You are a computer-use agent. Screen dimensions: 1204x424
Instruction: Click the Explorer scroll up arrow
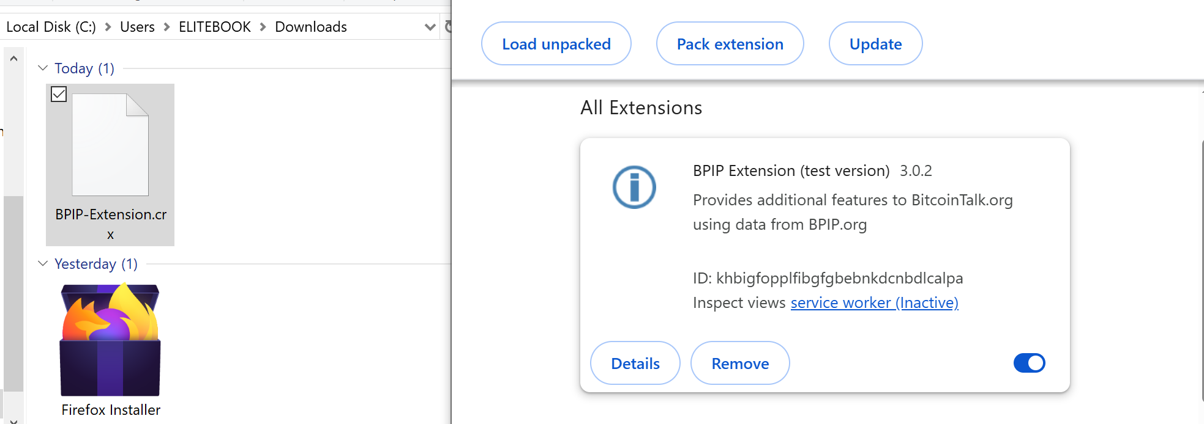13,59
